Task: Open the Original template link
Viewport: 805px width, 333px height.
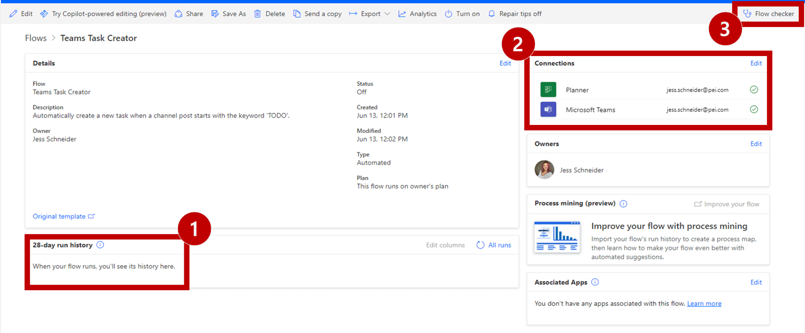Action: (x=64, y=216)
